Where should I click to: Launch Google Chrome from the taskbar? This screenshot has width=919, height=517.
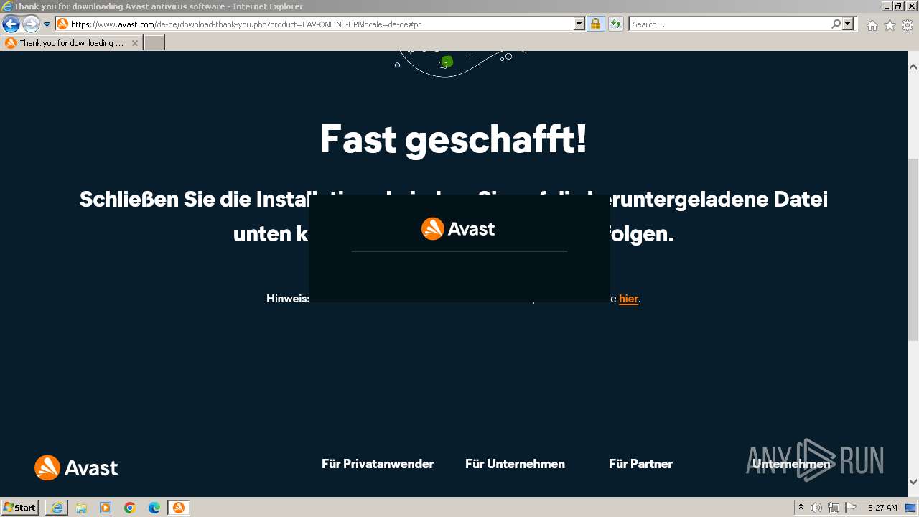[x=130, y=508]
